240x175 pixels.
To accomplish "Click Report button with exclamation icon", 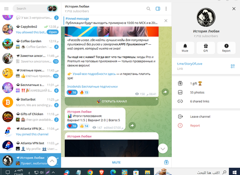I will point(226,48).
